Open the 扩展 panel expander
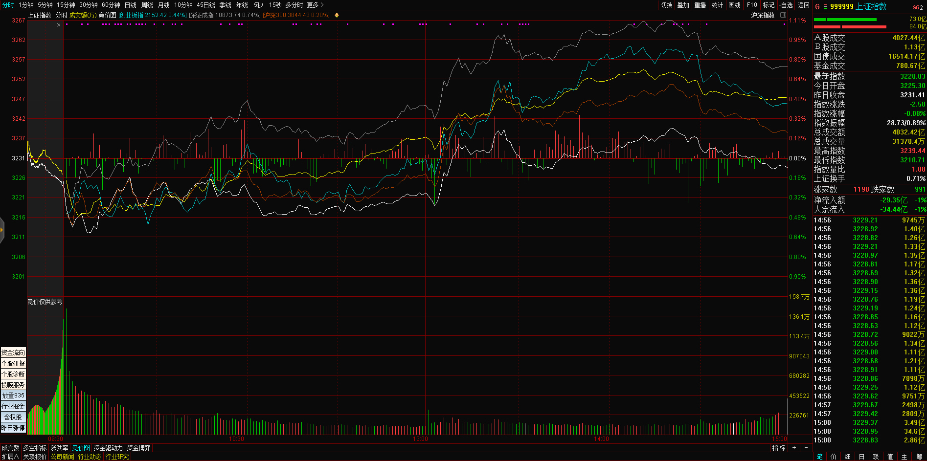Viewport: 927px width, 461px height. pos(10,457)
